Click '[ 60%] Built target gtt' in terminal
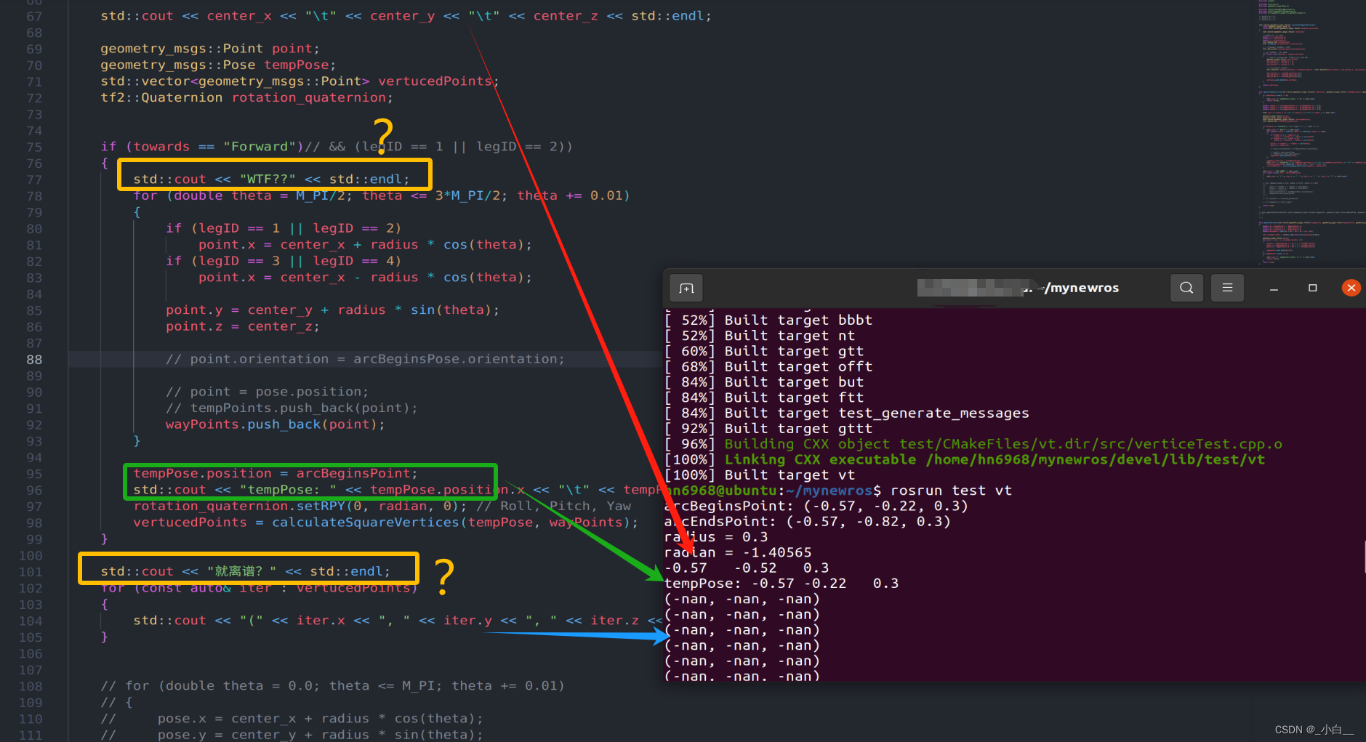 pos(764,351)
